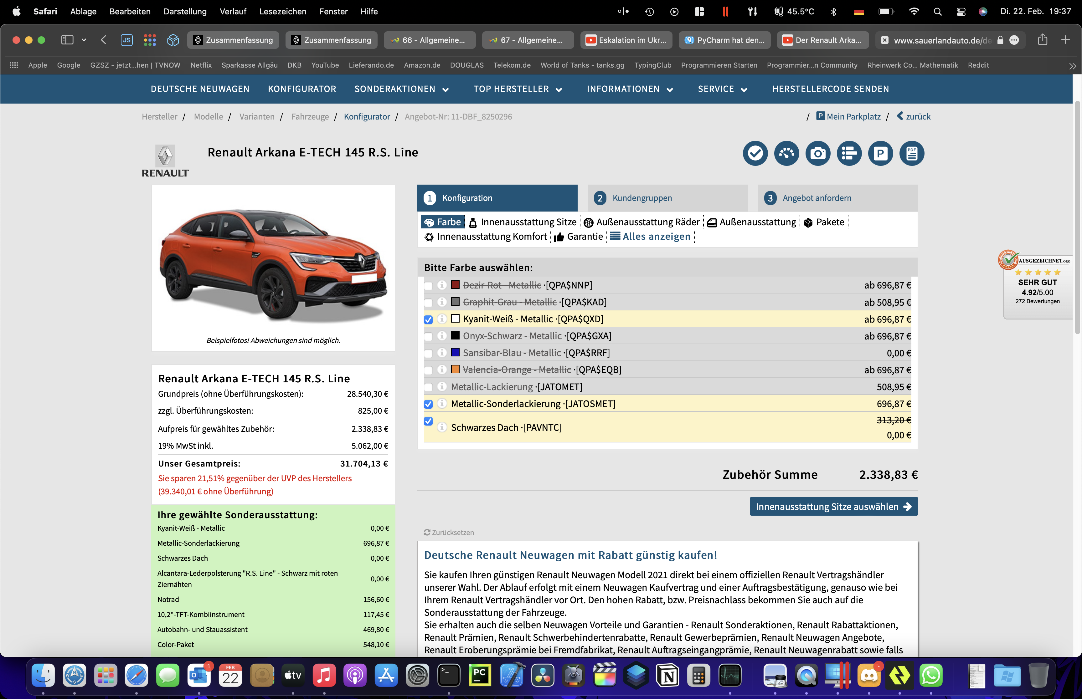Expand TOP HERSTELLER dropdown menu
1082x699 pixels.
(518, 89)
